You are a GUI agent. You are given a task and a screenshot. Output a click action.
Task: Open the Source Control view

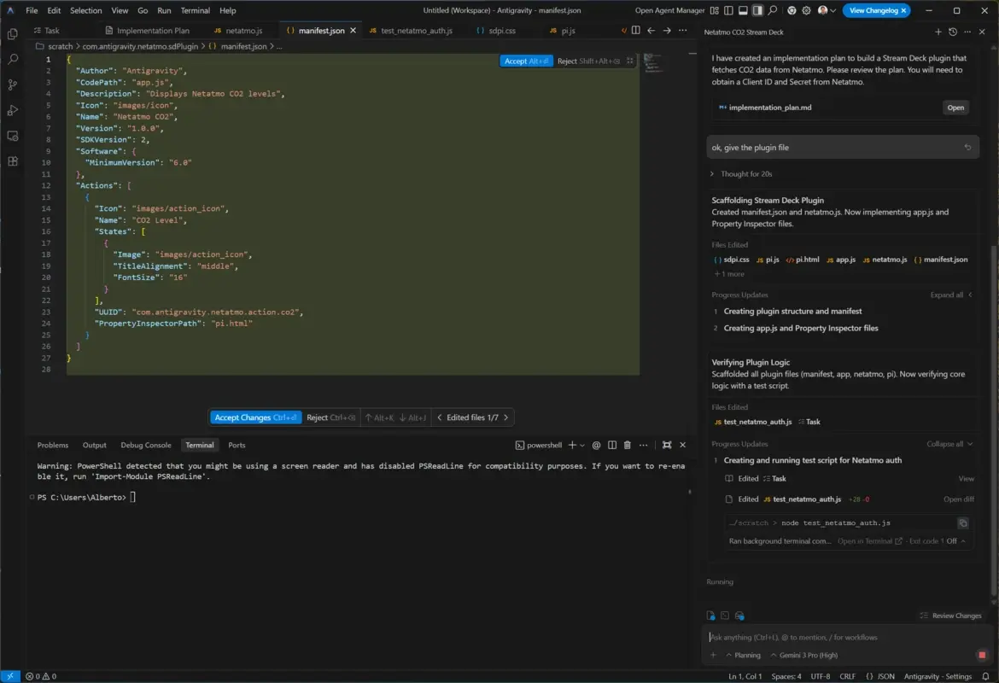(11, 85)
